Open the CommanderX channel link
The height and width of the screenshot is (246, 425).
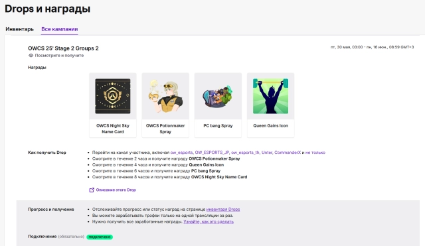pyautogui.click(x=288, y=153)
